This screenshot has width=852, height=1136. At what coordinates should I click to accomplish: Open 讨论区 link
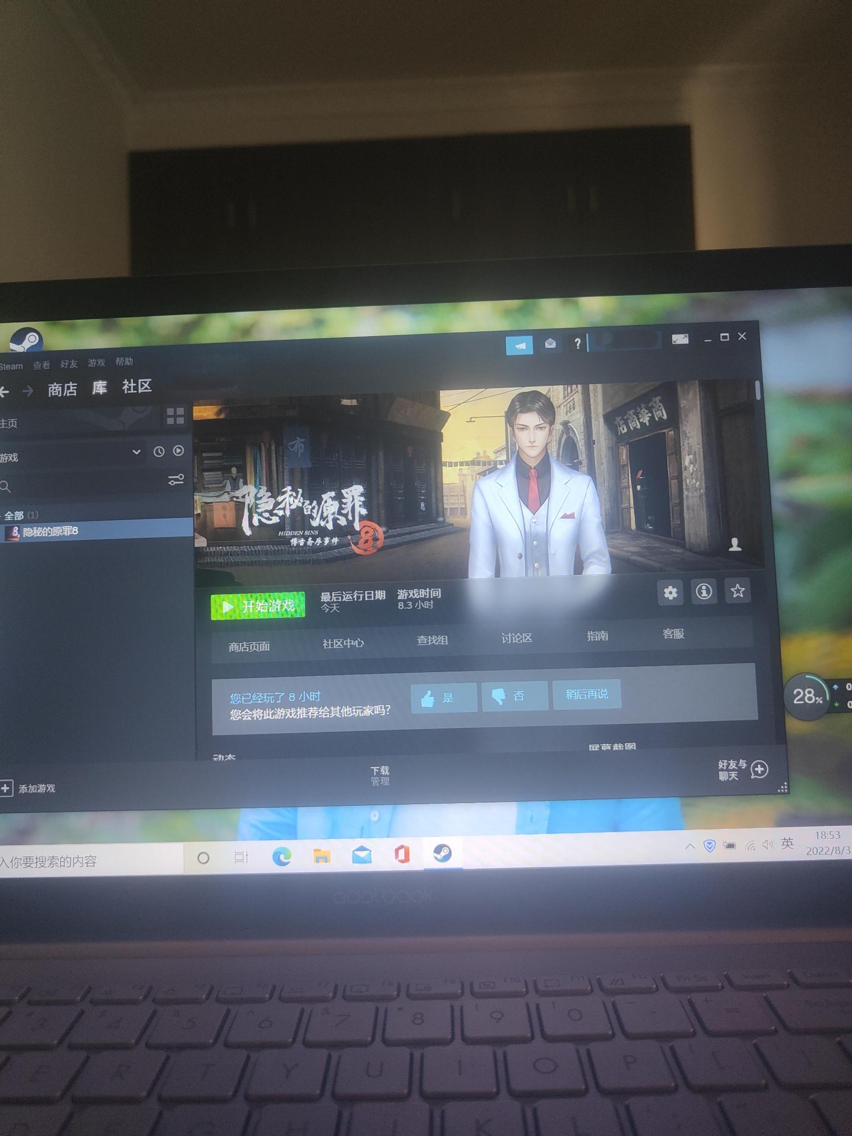coord(516,638)
